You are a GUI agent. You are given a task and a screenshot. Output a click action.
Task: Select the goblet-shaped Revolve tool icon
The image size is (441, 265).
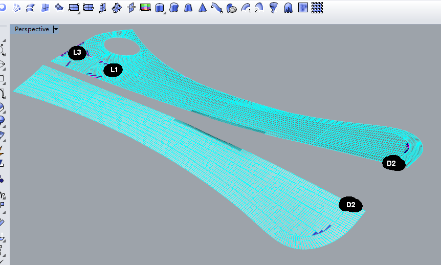[x=274, y=8]
